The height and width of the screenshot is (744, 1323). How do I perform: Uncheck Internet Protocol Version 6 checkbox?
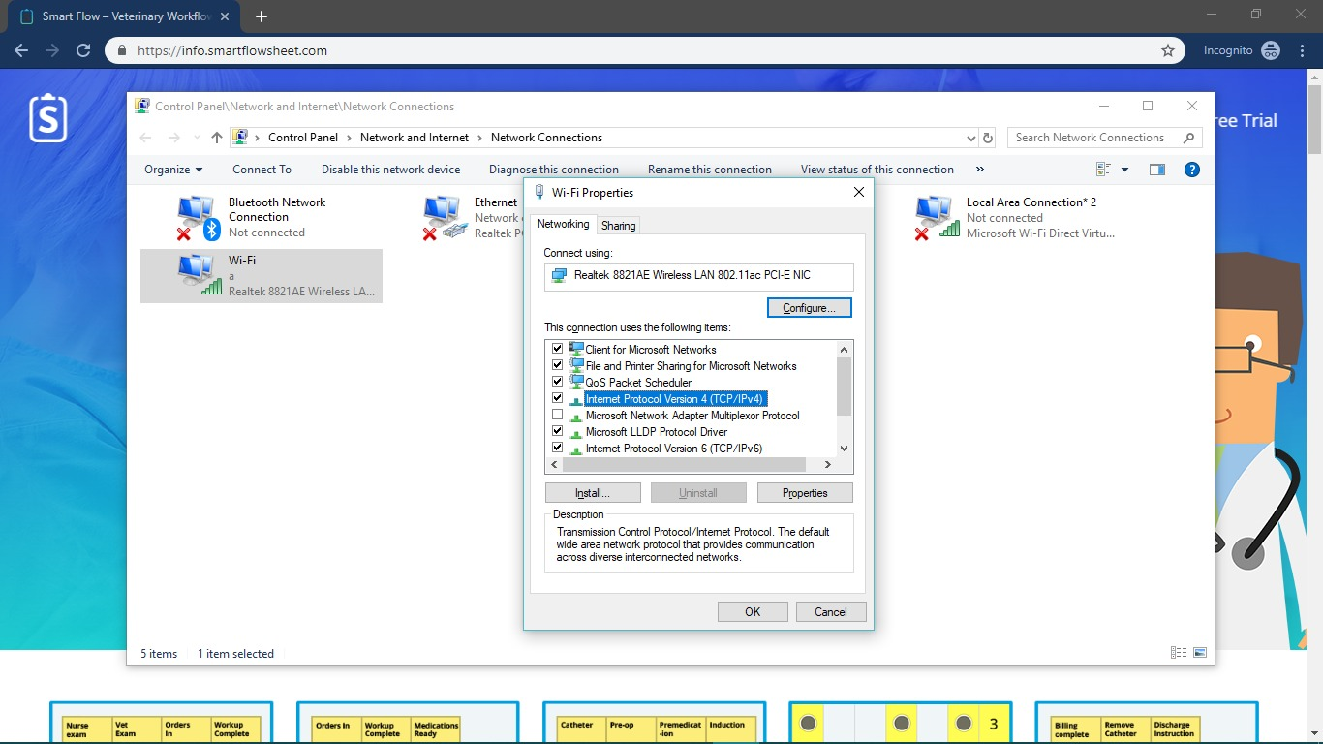tap(557, 448)
